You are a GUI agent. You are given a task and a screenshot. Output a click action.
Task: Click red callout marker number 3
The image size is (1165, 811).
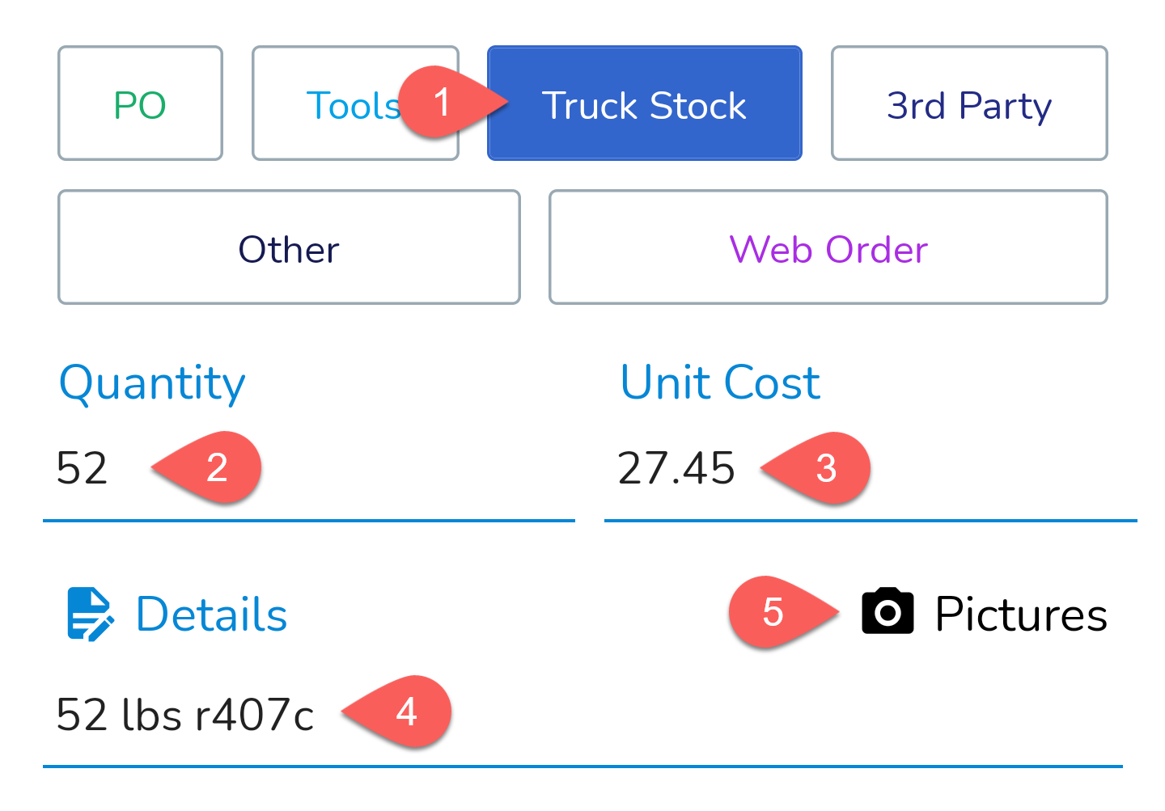[x=815, y=468]
